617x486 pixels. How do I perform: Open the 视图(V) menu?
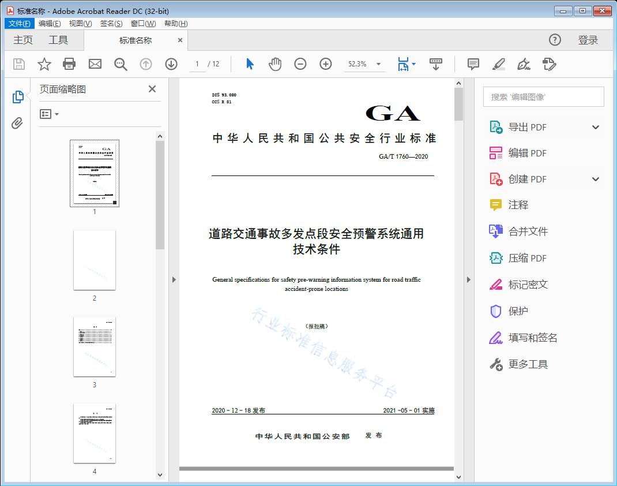[80, 24]
